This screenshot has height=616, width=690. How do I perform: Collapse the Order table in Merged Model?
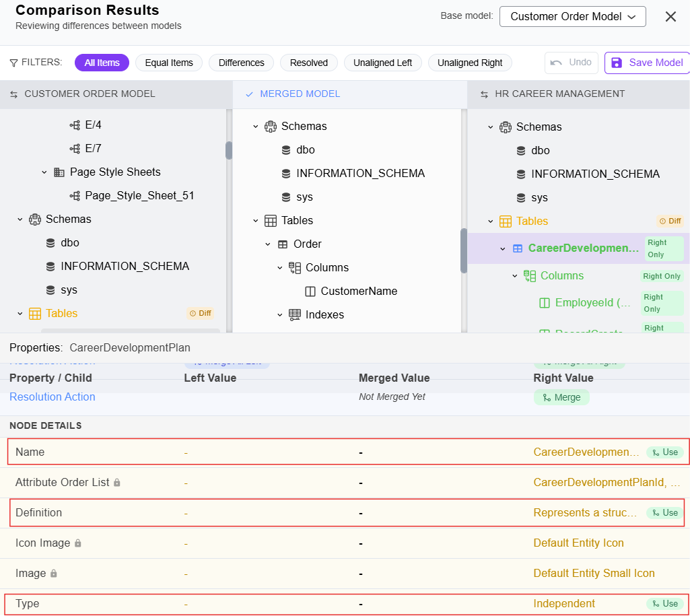click(267, 244)
